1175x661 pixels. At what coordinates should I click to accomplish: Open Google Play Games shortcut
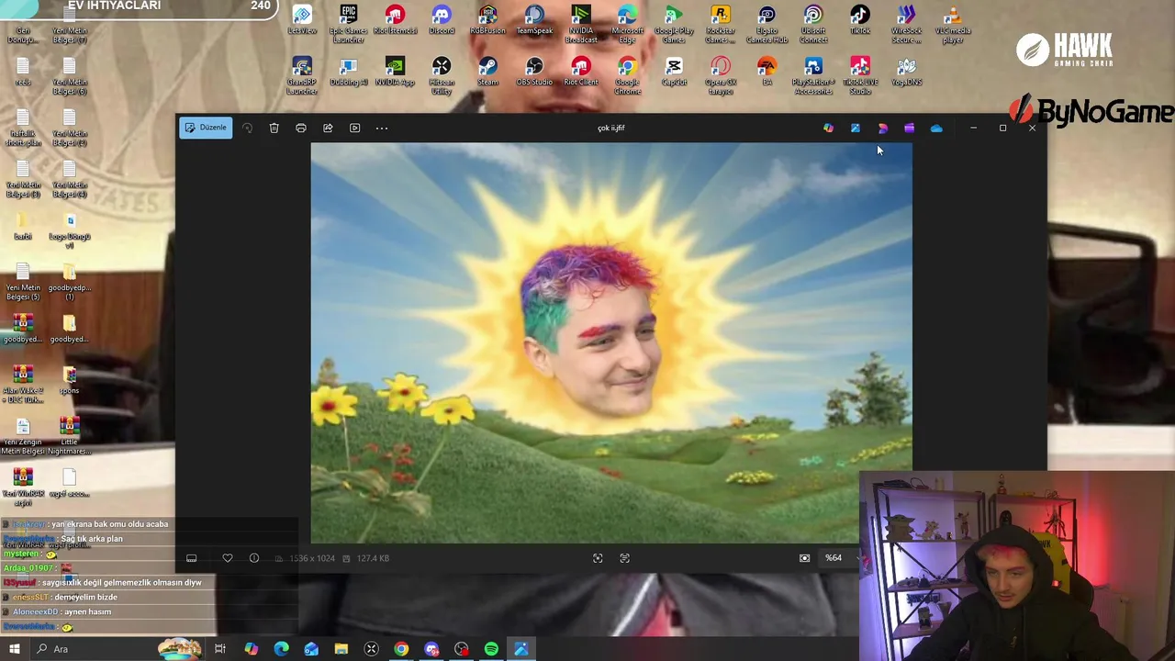coord(674,24)
